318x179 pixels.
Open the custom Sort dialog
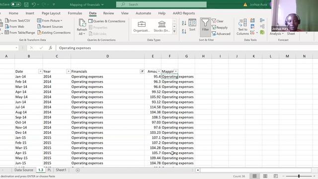tap(192, 25)
